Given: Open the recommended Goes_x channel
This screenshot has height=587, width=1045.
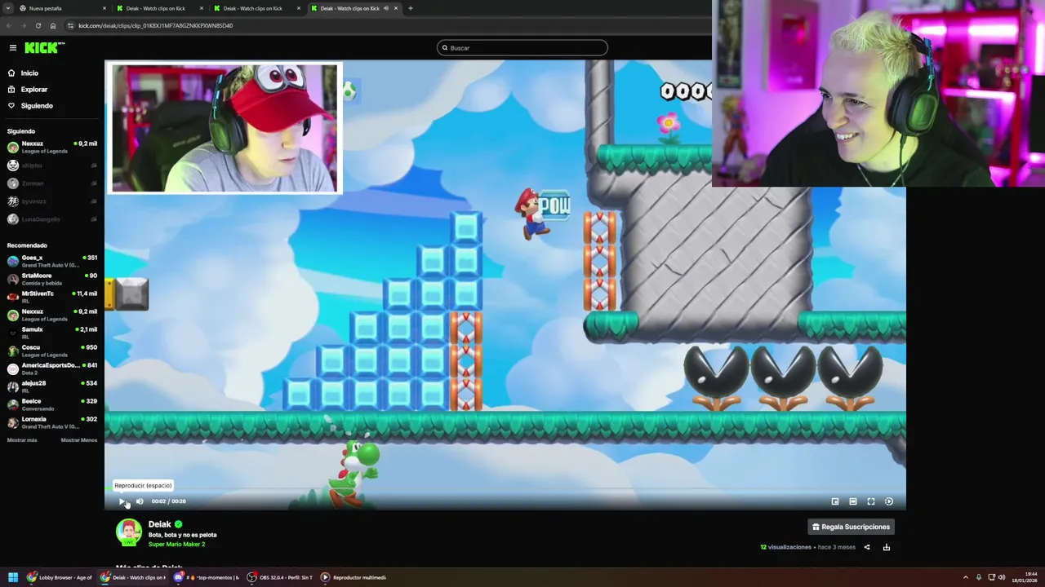Looking at the screenshot, I should click(x=52, y=261).
